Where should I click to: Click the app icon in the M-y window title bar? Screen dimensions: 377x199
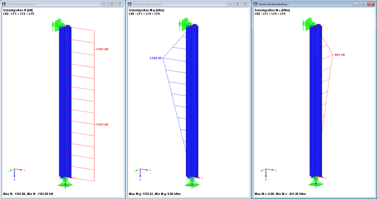(x=129, y=4)
